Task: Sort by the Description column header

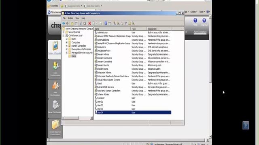Action: pyautogui.click(x=159, y=29)
